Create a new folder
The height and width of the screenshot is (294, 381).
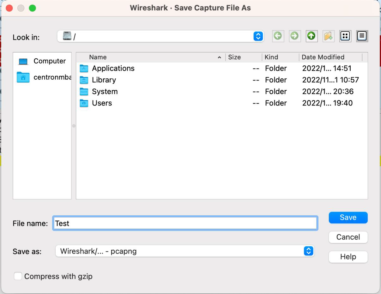point(328,36)
